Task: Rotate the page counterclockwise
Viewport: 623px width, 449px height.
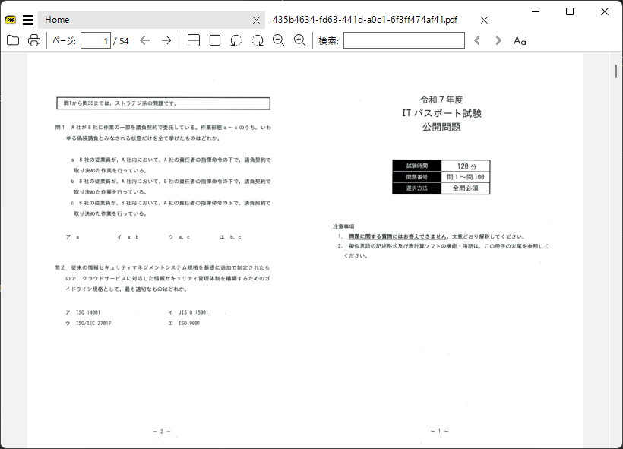Action: tap(236, 40)
